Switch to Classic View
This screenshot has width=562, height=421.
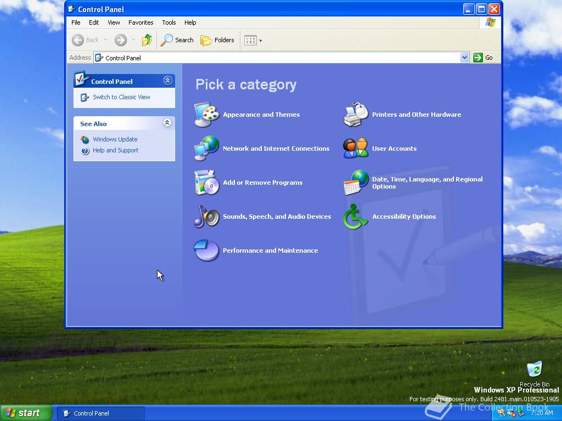[x=121, y=96]
